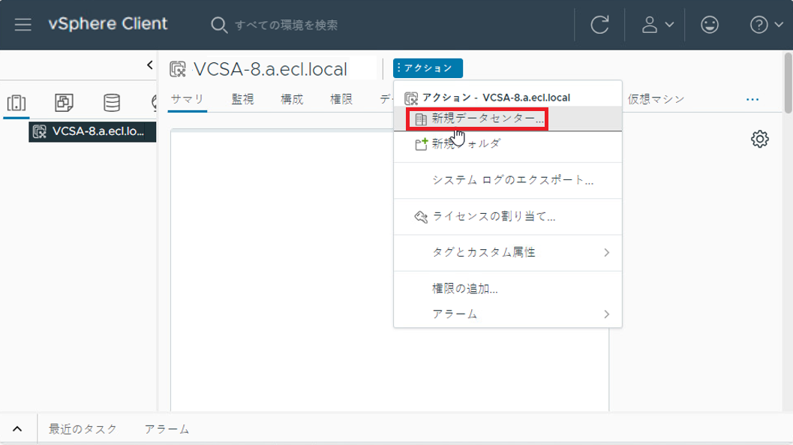
Task: Collapse the left navigation pane
Action: point(150,65)
